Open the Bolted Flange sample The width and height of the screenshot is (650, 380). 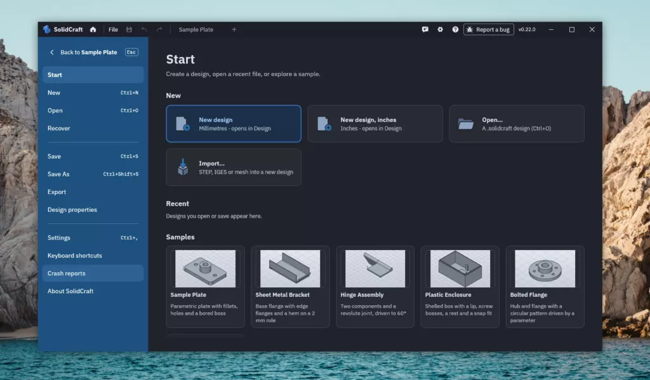[x=545, y=287]
